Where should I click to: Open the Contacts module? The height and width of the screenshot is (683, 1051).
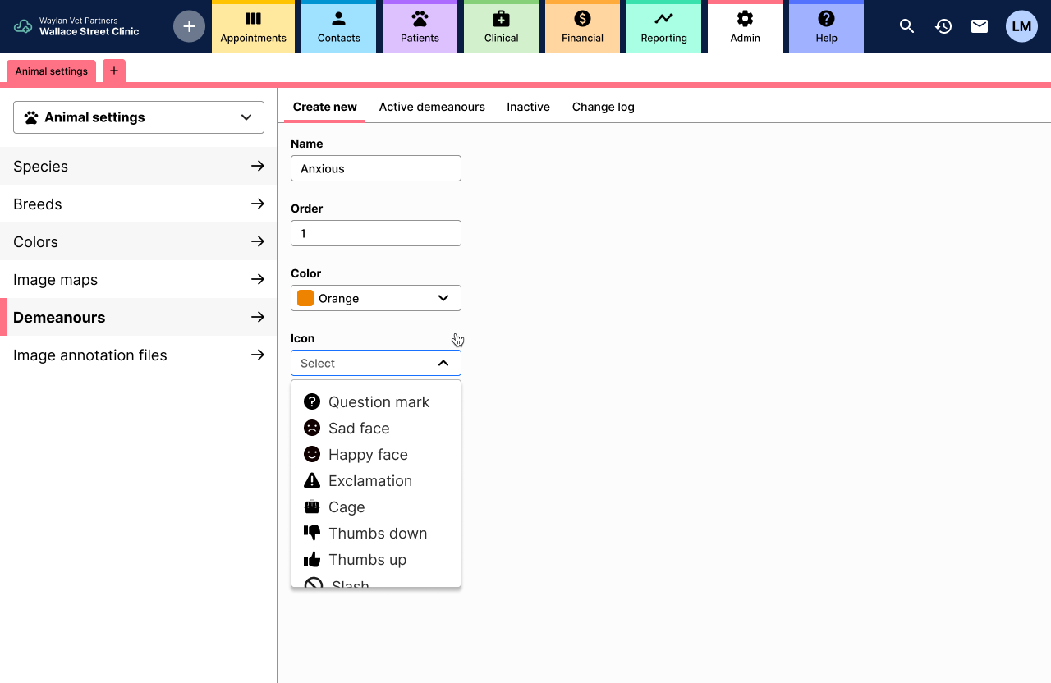(x=338, y=26)
